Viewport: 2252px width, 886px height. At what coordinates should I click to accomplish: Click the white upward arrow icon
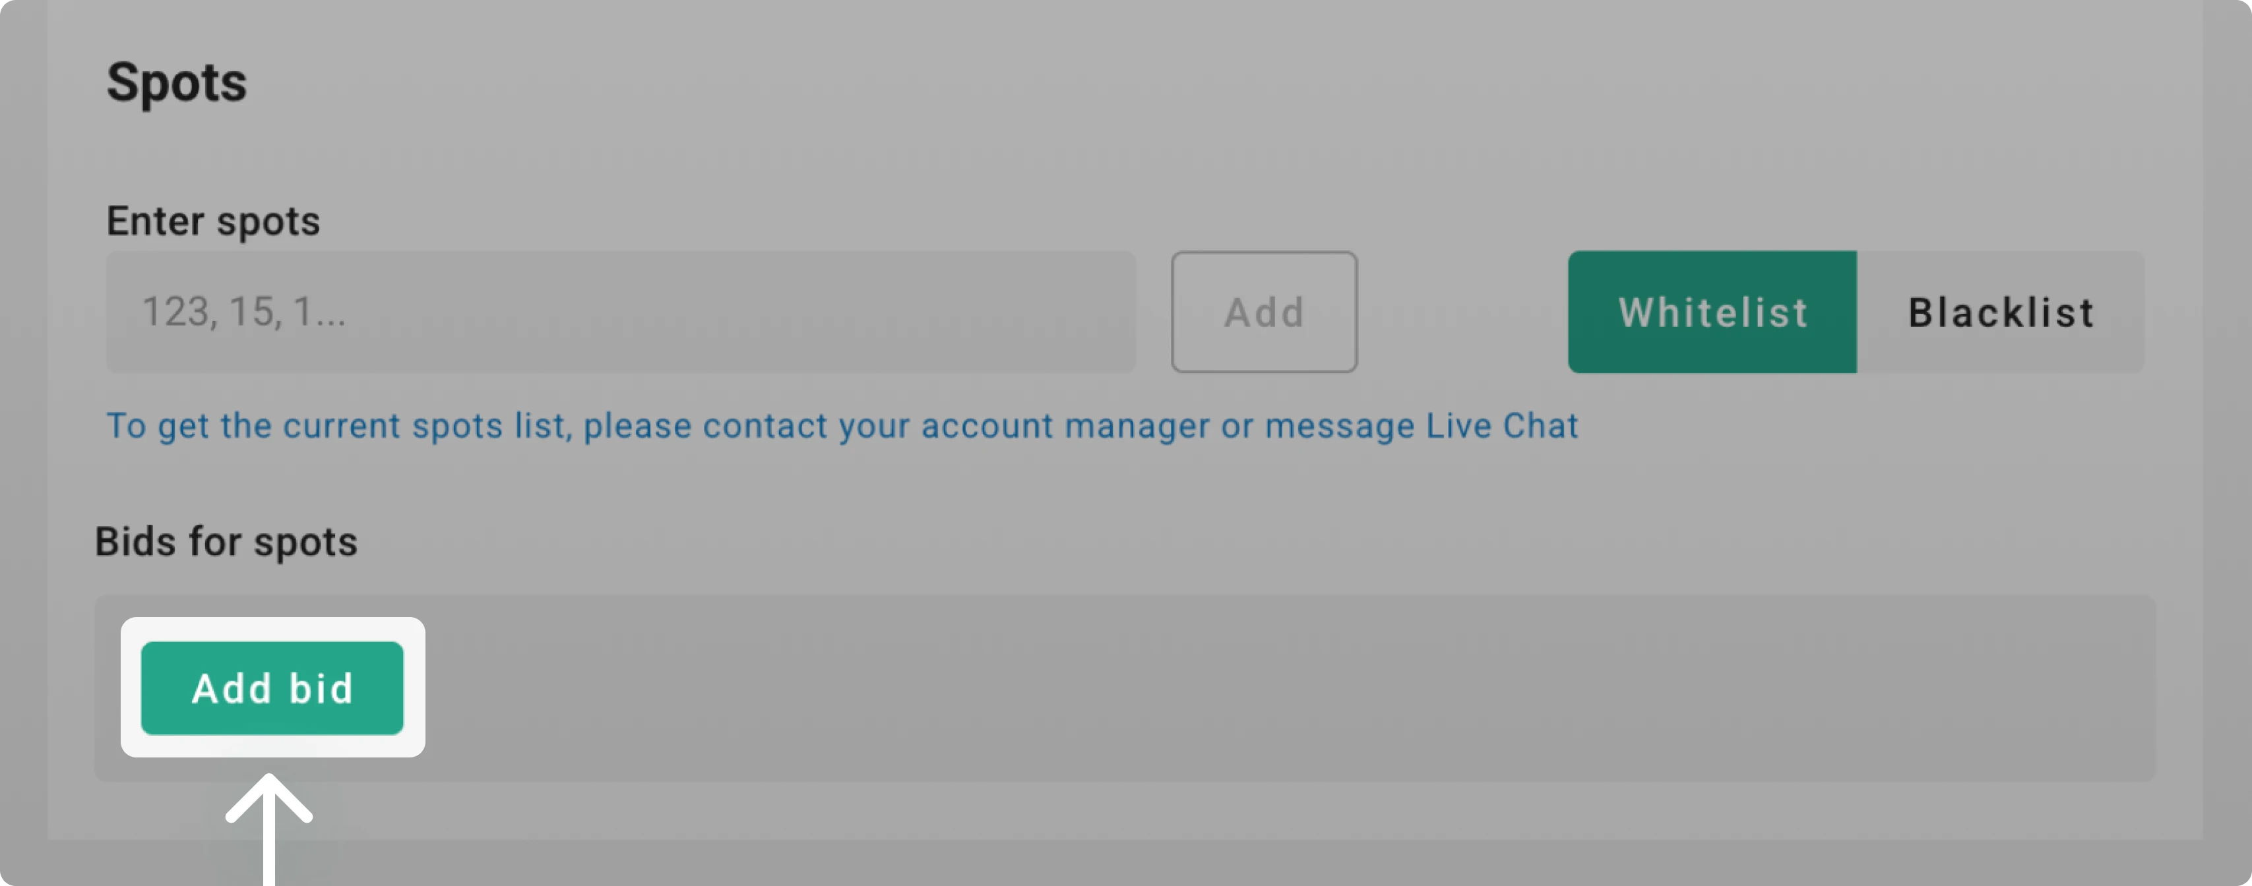[x=269, y=829]
